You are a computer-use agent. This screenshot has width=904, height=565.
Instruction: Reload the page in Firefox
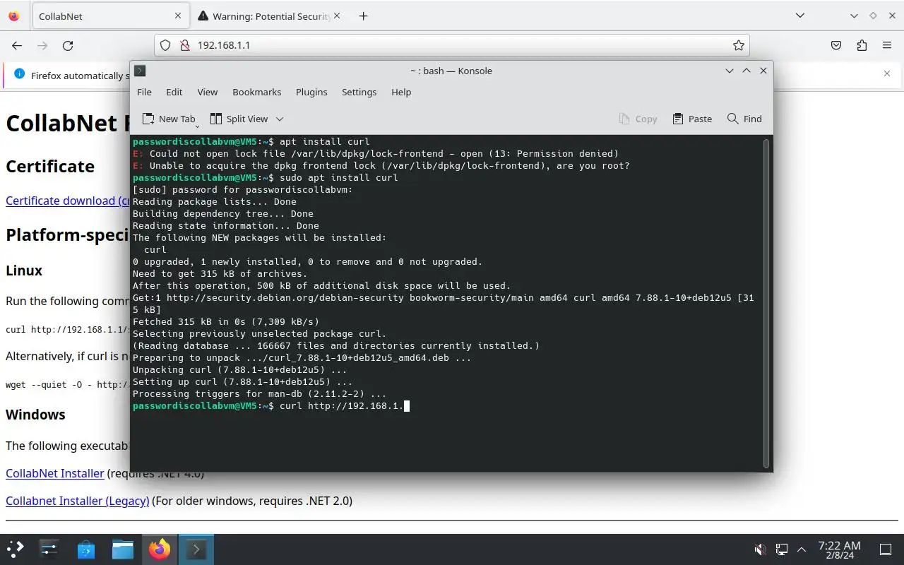68,45
